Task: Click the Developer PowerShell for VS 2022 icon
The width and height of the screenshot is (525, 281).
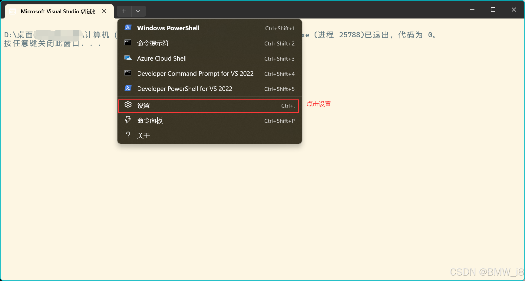Action: 128,88
